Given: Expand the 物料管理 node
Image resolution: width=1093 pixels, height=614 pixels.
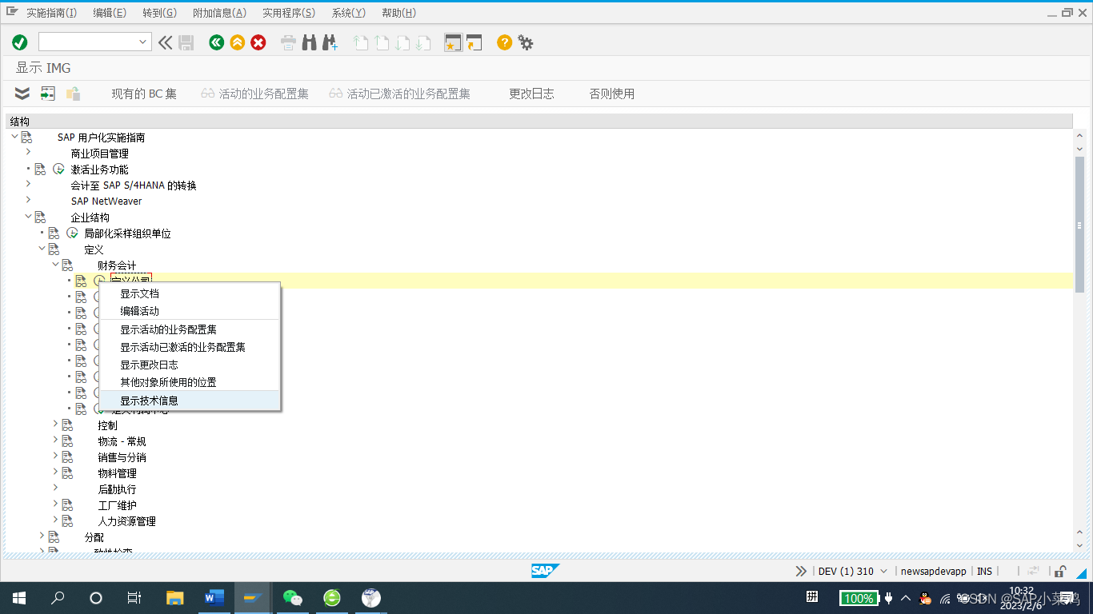Looking at the screenshot, I should [x=55, y=472].
